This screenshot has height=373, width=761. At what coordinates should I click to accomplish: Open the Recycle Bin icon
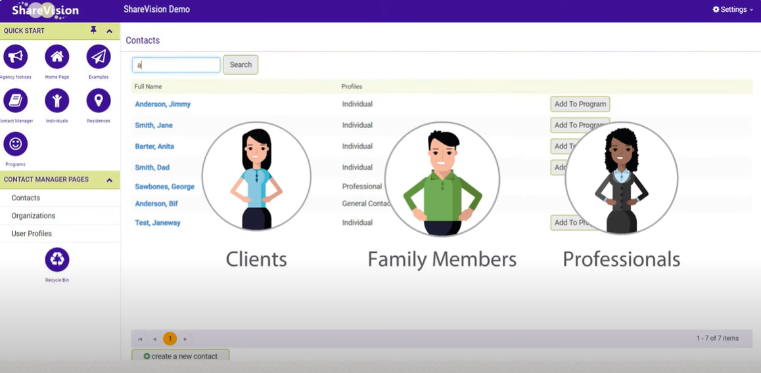coord(57,259)
